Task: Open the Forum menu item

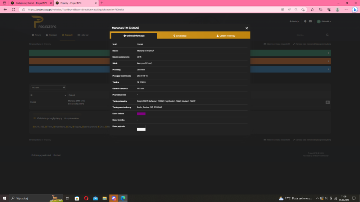Action: (x=36, y=35)
